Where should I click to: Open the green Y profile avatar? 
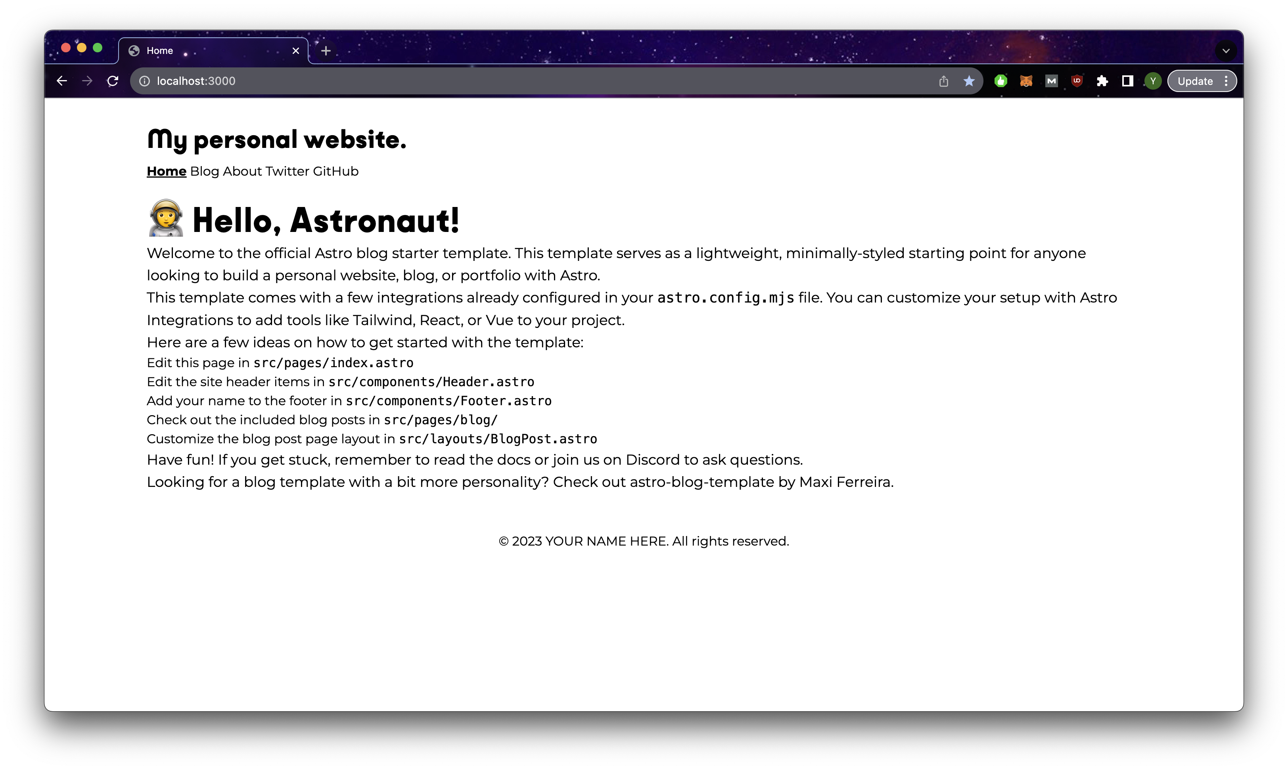pos(1152,81)
